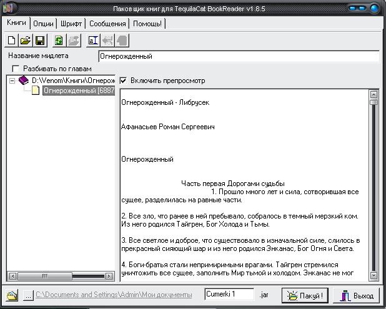Click preview scrollbar down arrow

[x=374, y=275]
